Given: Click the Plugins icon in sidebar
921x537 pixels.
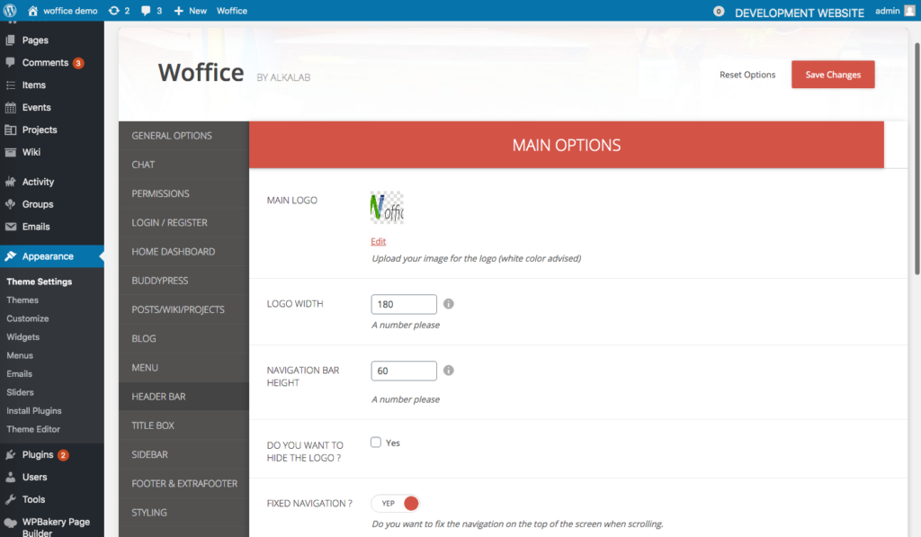Looking at the screenshot, I should click(11, 455).
